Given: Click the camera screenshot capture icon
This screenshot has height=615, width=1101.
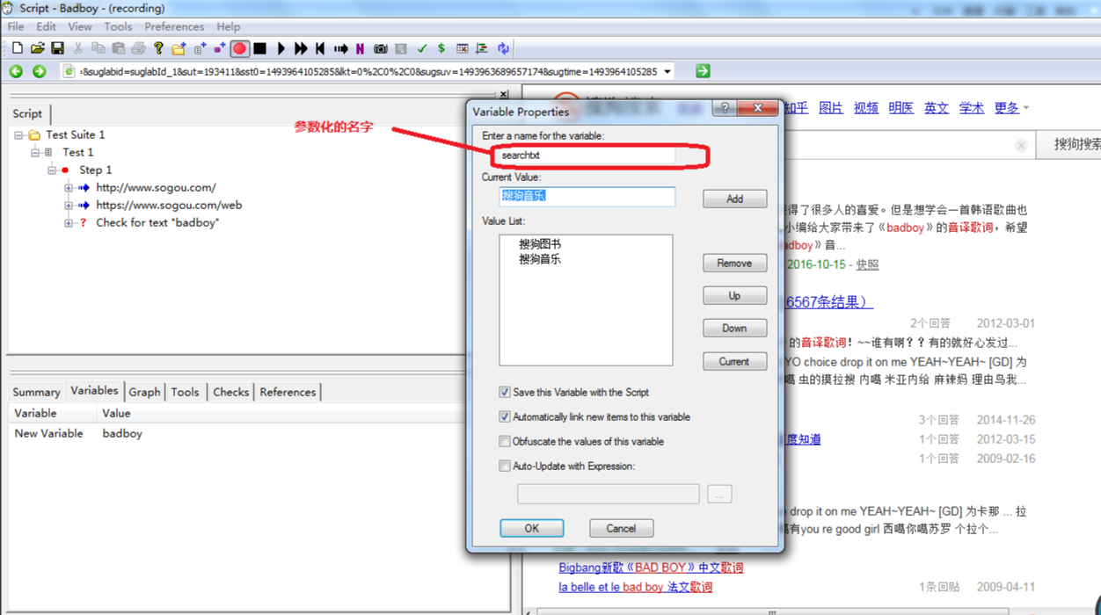Looking at the screenshot, I should (x=380, y=48).
